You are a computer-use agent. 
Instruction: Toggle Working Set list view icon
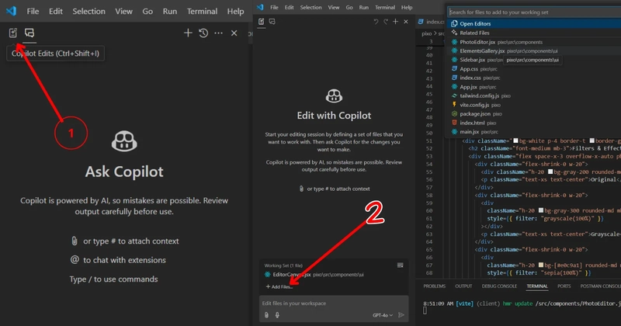click(401, 265)
